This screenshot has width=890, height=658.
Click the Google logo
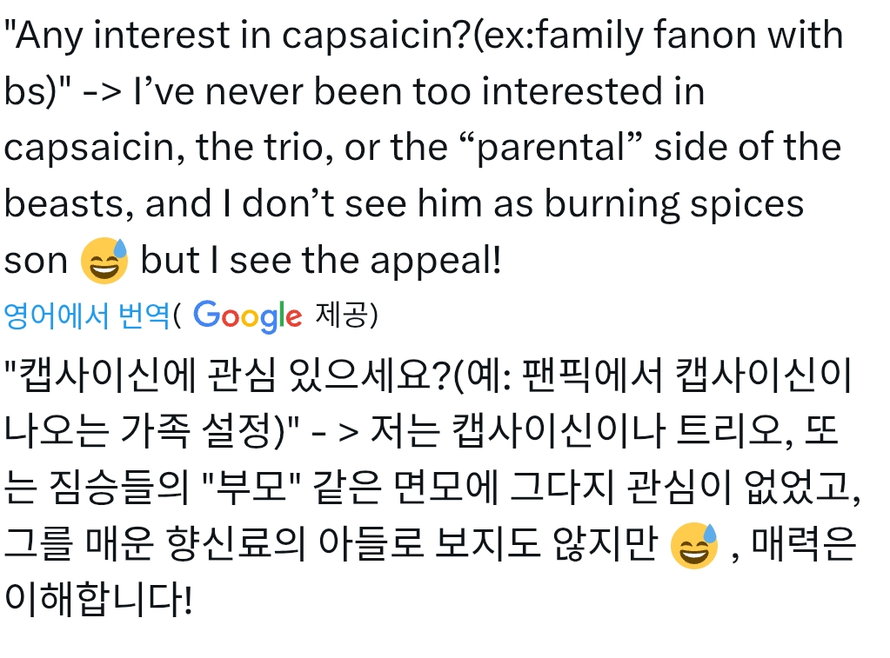click(x=247, y=316)
